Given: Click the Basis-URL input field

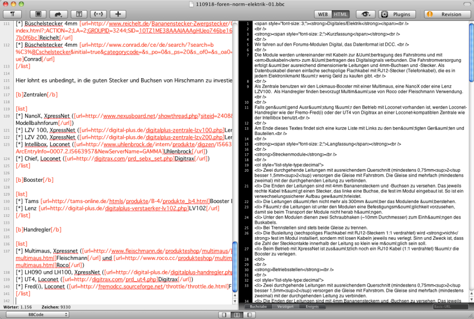Looking at the screenshot, I should click(451, 307).
